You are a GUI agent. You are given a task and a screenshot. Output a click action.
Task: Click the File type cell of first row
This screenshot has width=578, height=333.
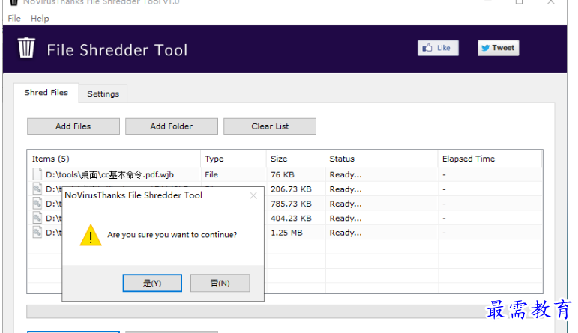click(x=211, y=175)
